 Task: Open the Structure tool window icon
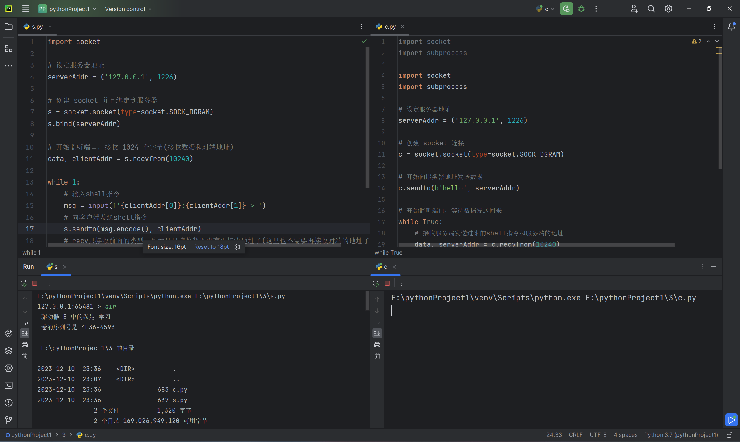coord(9,49)
